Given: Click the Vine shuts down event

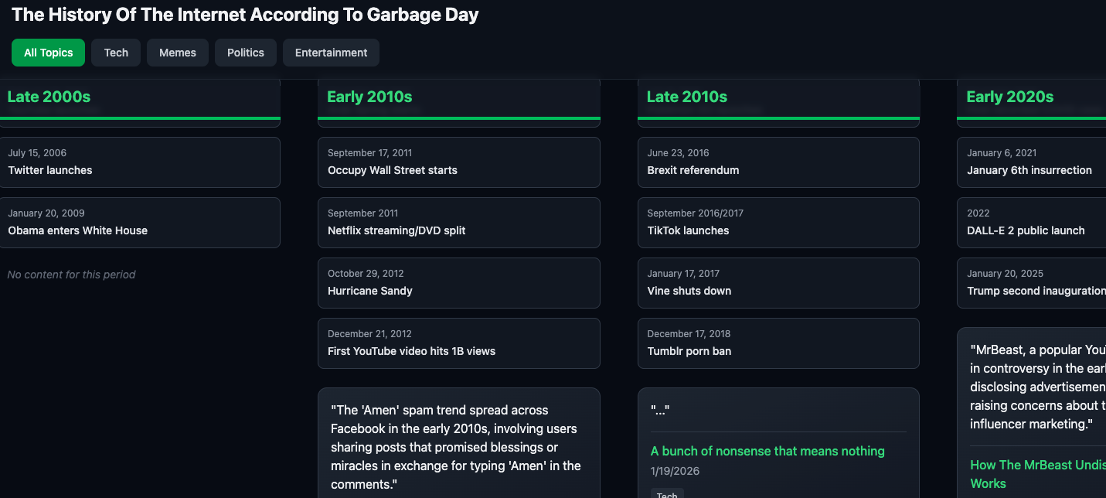Looking at the screenshot, I should [x=778, y=283].
